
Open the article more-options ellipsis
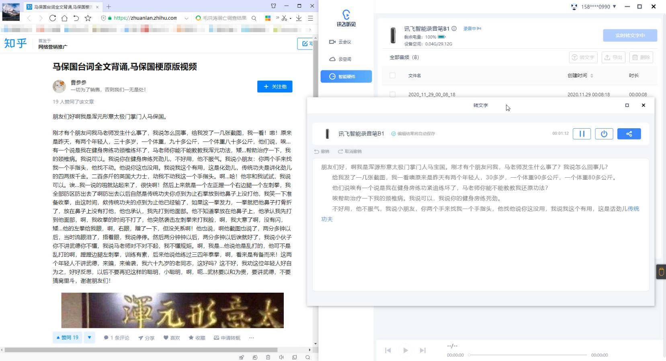click(252, 338)
